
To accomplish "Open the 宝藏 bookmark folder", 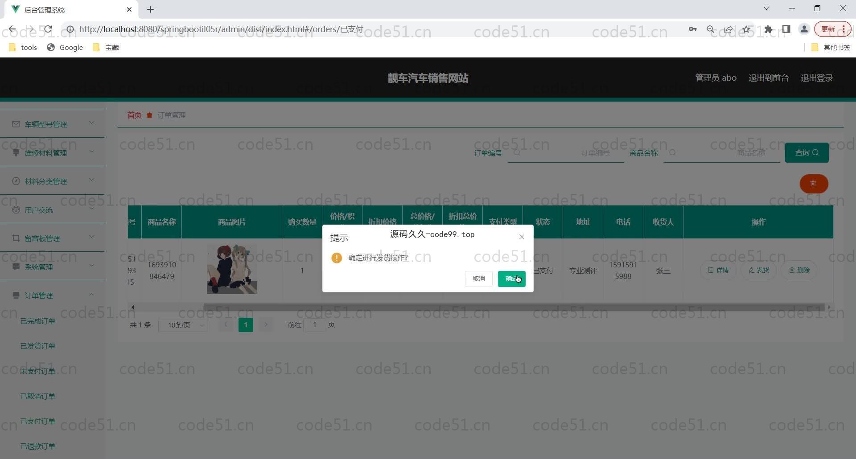I will pyautogui.click(x=106, y=47).
